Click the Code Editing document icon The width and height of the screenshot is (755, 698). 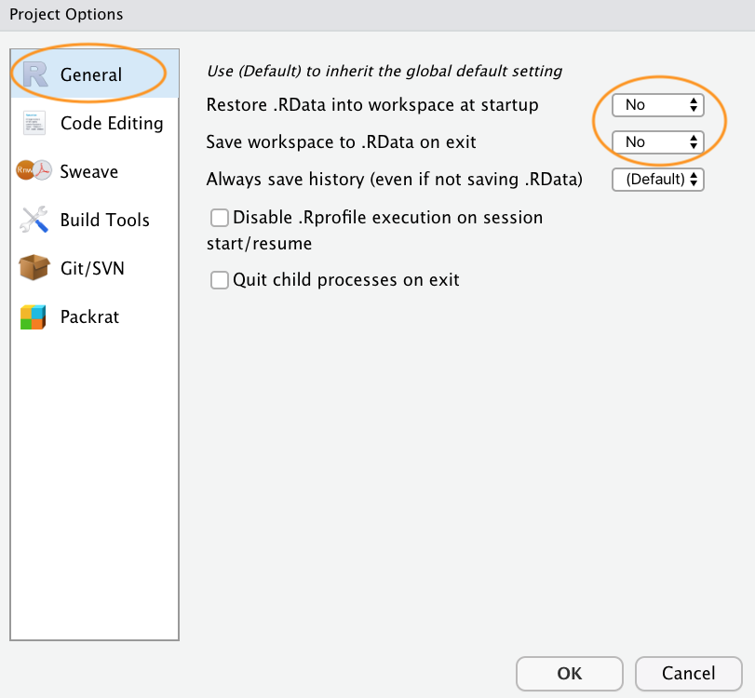[x=34, y=124]
